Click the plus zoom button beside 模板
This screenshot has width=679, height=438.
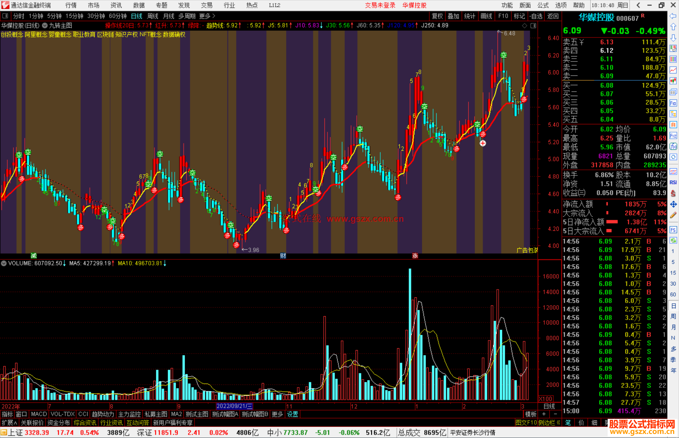pyautogui.click(x=544, y=414)
